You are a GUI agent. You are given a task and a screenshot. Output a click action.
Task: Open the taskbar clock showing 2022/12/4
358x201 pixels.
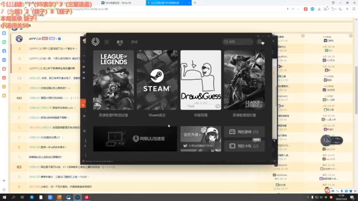(341, 197)
